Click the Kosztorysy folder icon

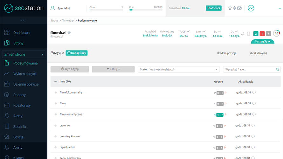click(7, 105)
